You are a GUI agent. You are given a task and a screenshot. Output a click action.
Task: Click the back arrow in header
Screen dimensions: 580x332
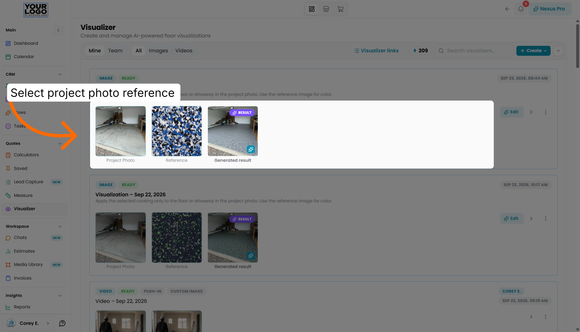tap(507, 9)
